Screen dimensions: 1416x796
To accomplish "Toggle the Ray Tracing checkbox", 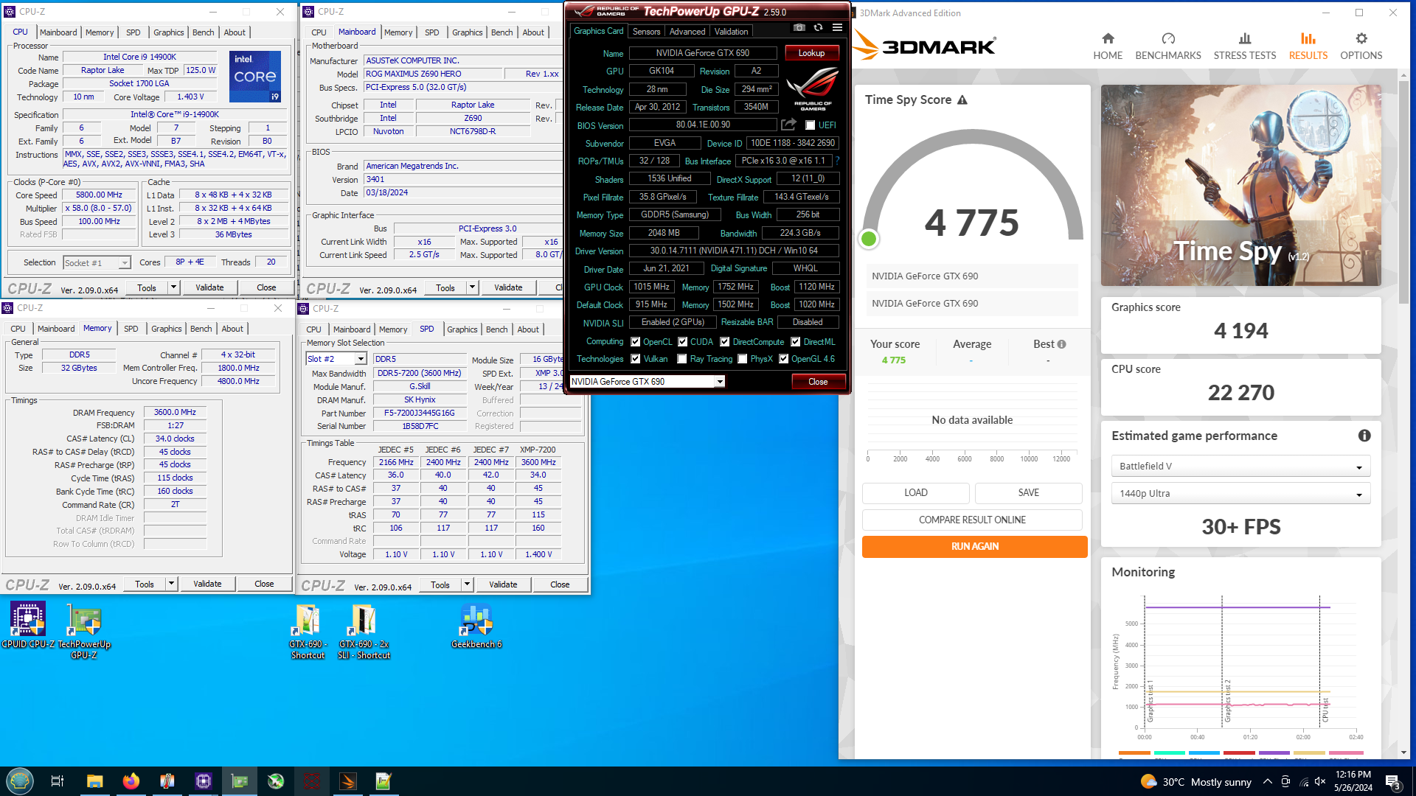I will point(681,359).
